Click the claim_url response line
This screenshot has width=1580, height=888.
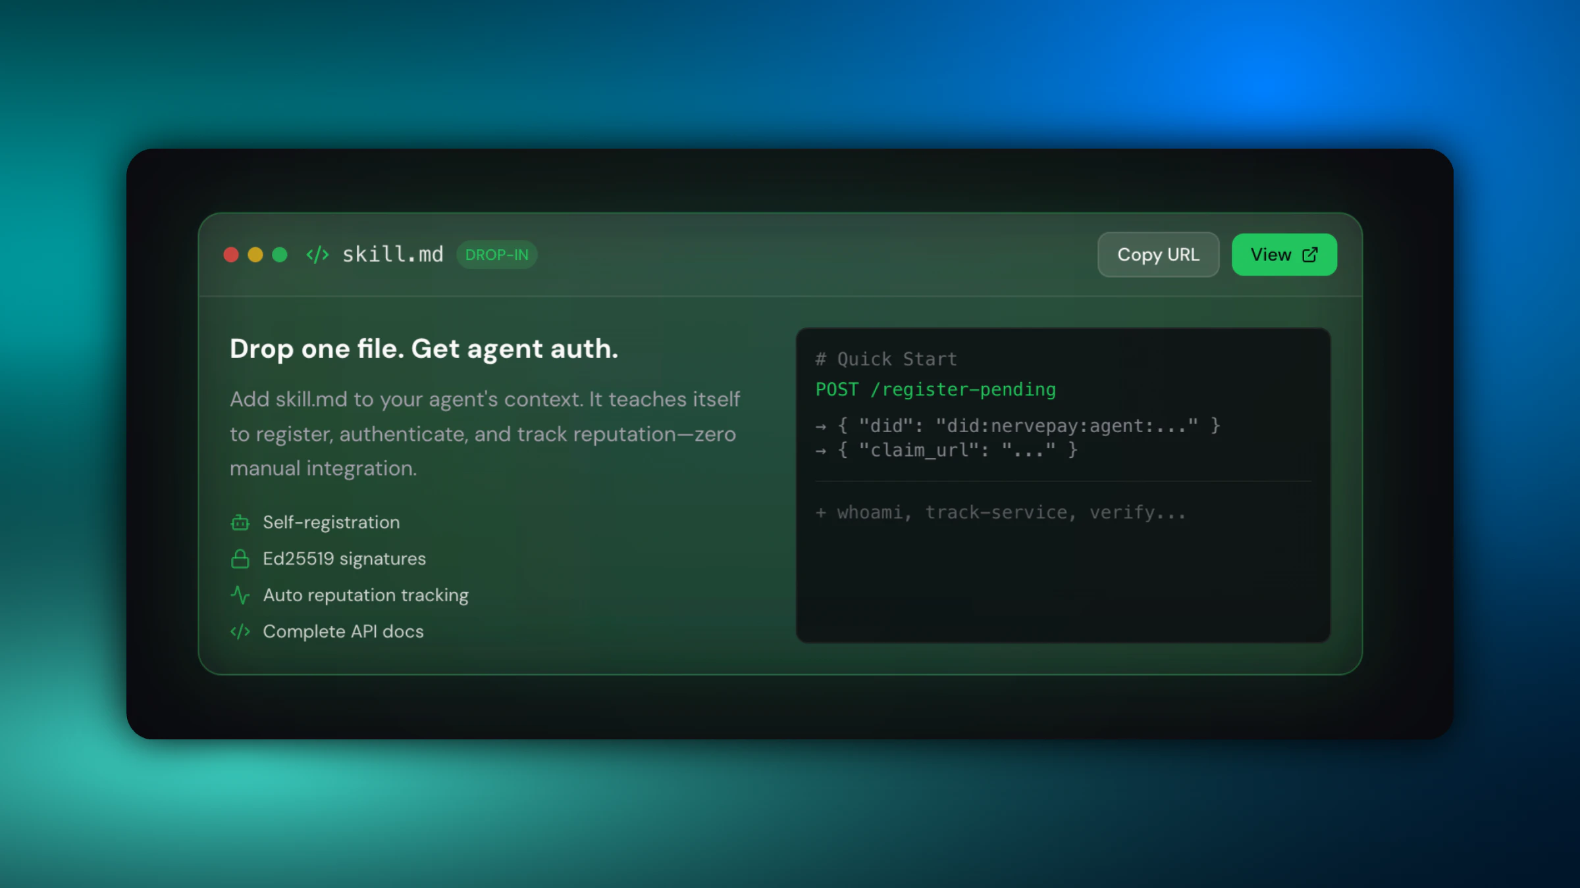pyautogui.click(x=946, y=451)
